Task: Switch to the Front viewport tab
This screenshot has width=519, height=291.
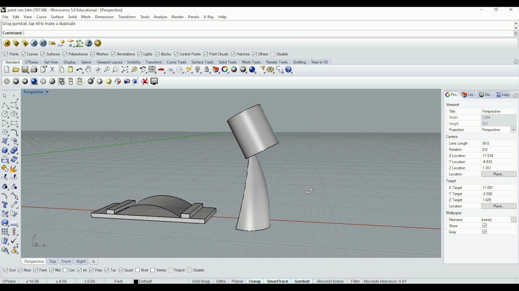Action: point(66,261)
